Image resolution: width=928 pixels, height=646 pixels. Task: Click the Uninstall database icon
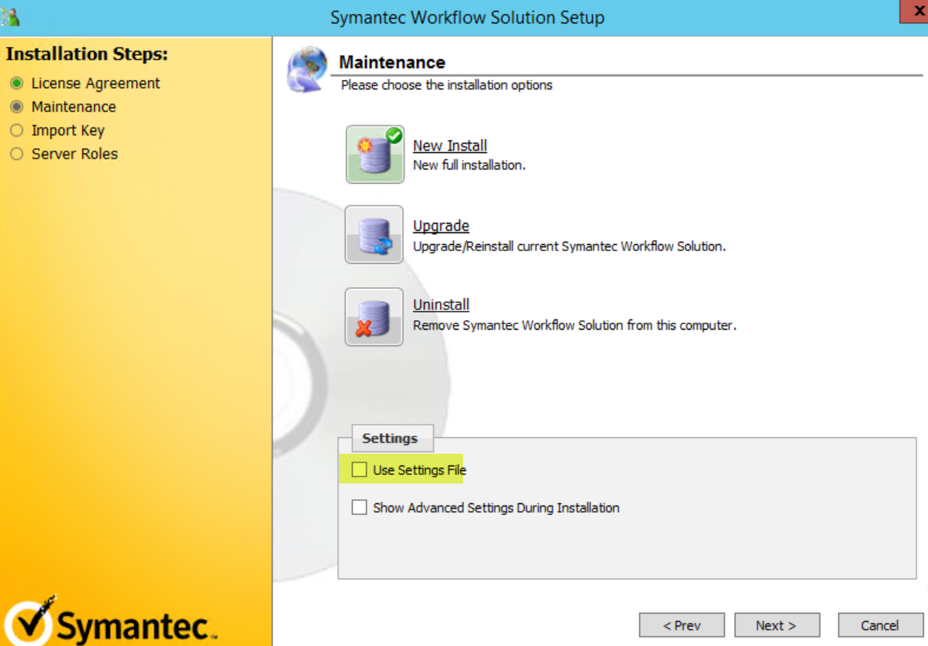pos(374,316)
